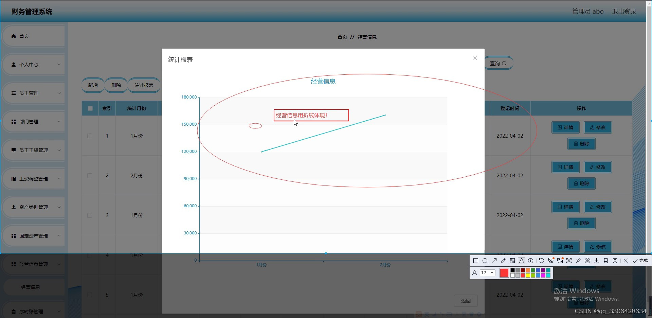The width and height of the screenshot is (652, 318).
Task: Select the mosaic blur tool
Action: pyautogui.click(x=512, y=261)
